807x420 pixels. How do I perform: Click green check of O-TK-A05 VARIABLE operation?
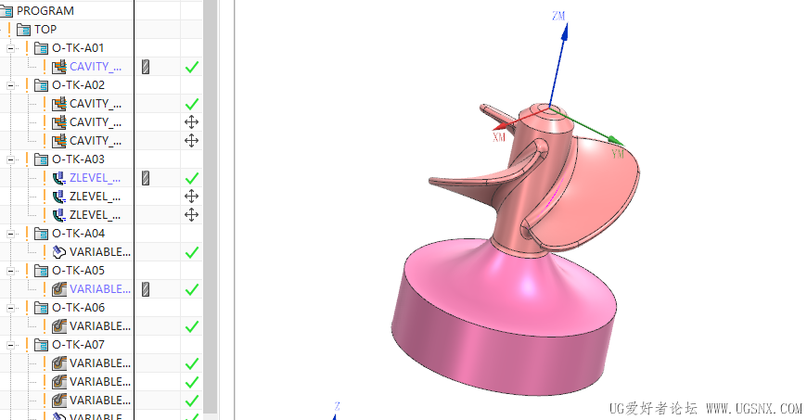[192, 289]
